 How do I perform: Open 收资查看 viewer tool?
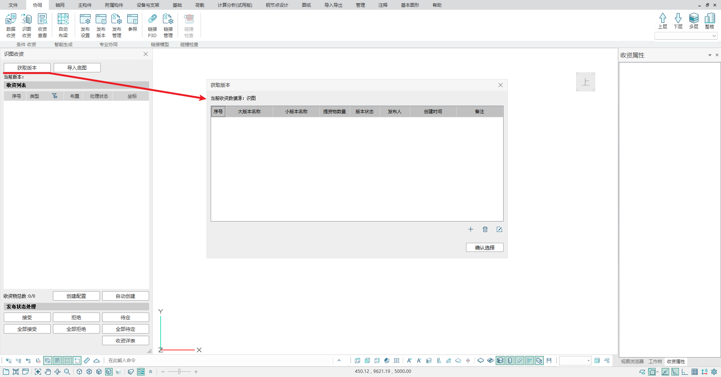click(x=42, y=25)
